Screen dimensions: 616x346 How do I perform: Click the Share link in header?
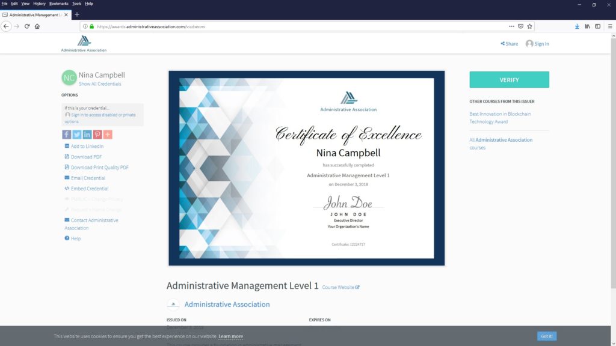(509, 43)
